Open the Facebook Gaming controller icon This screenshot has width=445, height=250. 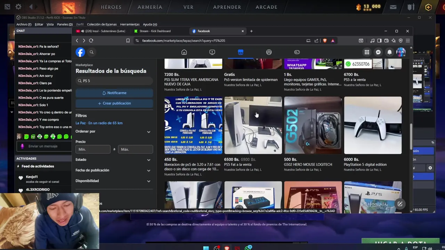(297, 52)
